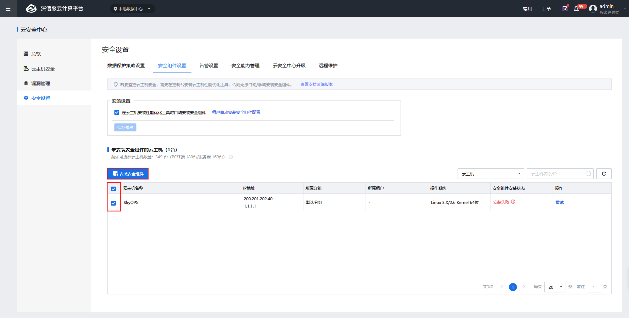Viewport: 629px width, 318px height.
Task: Toggle the select-all header checkbox
Action: [x=113, y=189]
